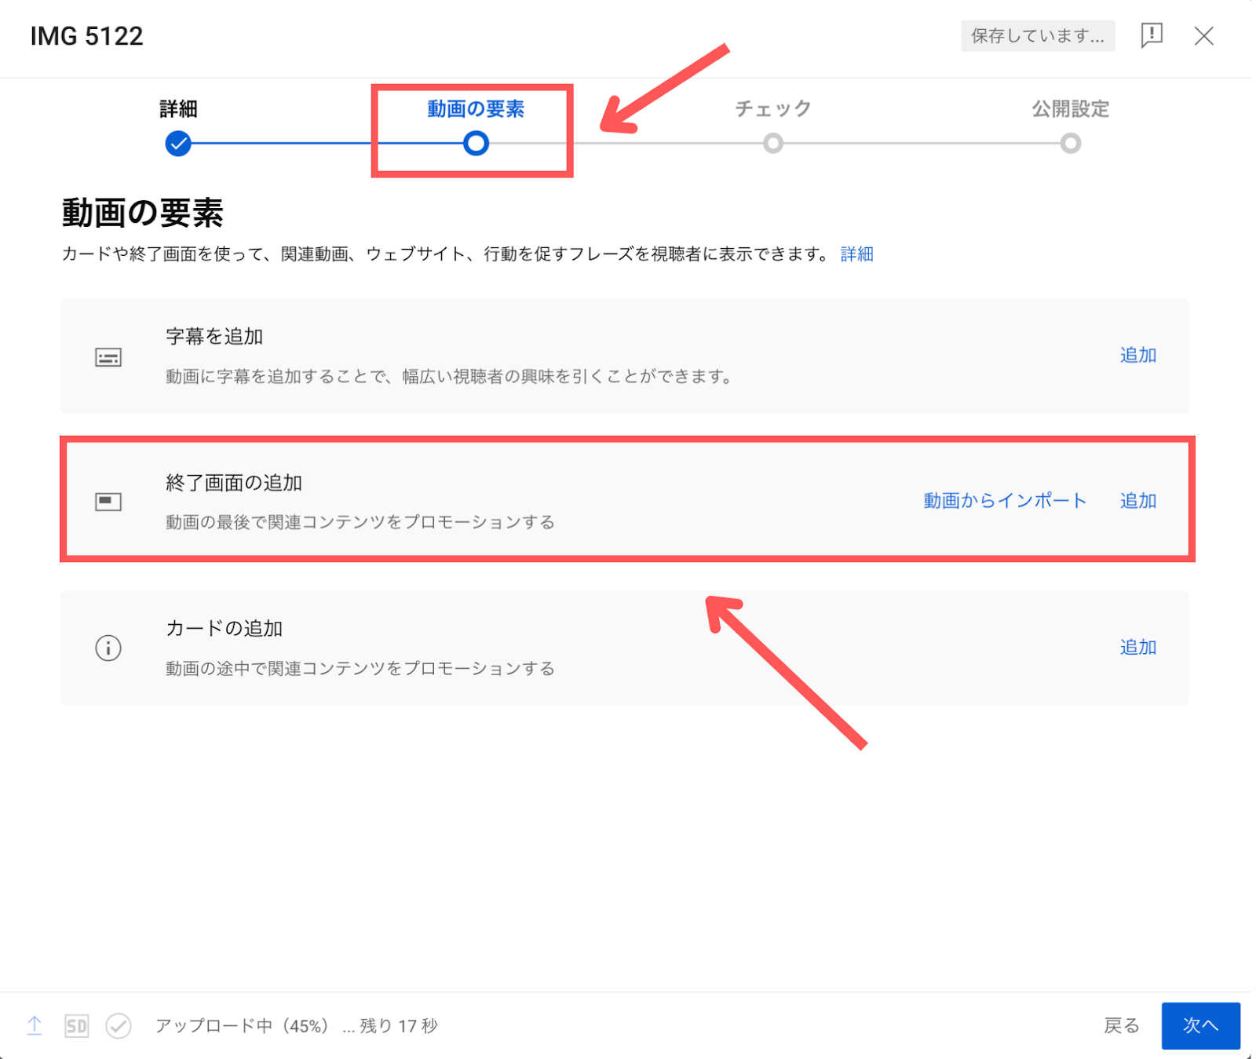Click the 動画の要素 page heading

(x=143, y=213)
